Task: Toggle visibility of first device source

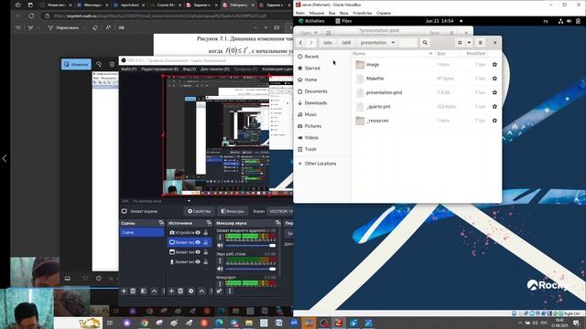Action: (x=198, y=232)
